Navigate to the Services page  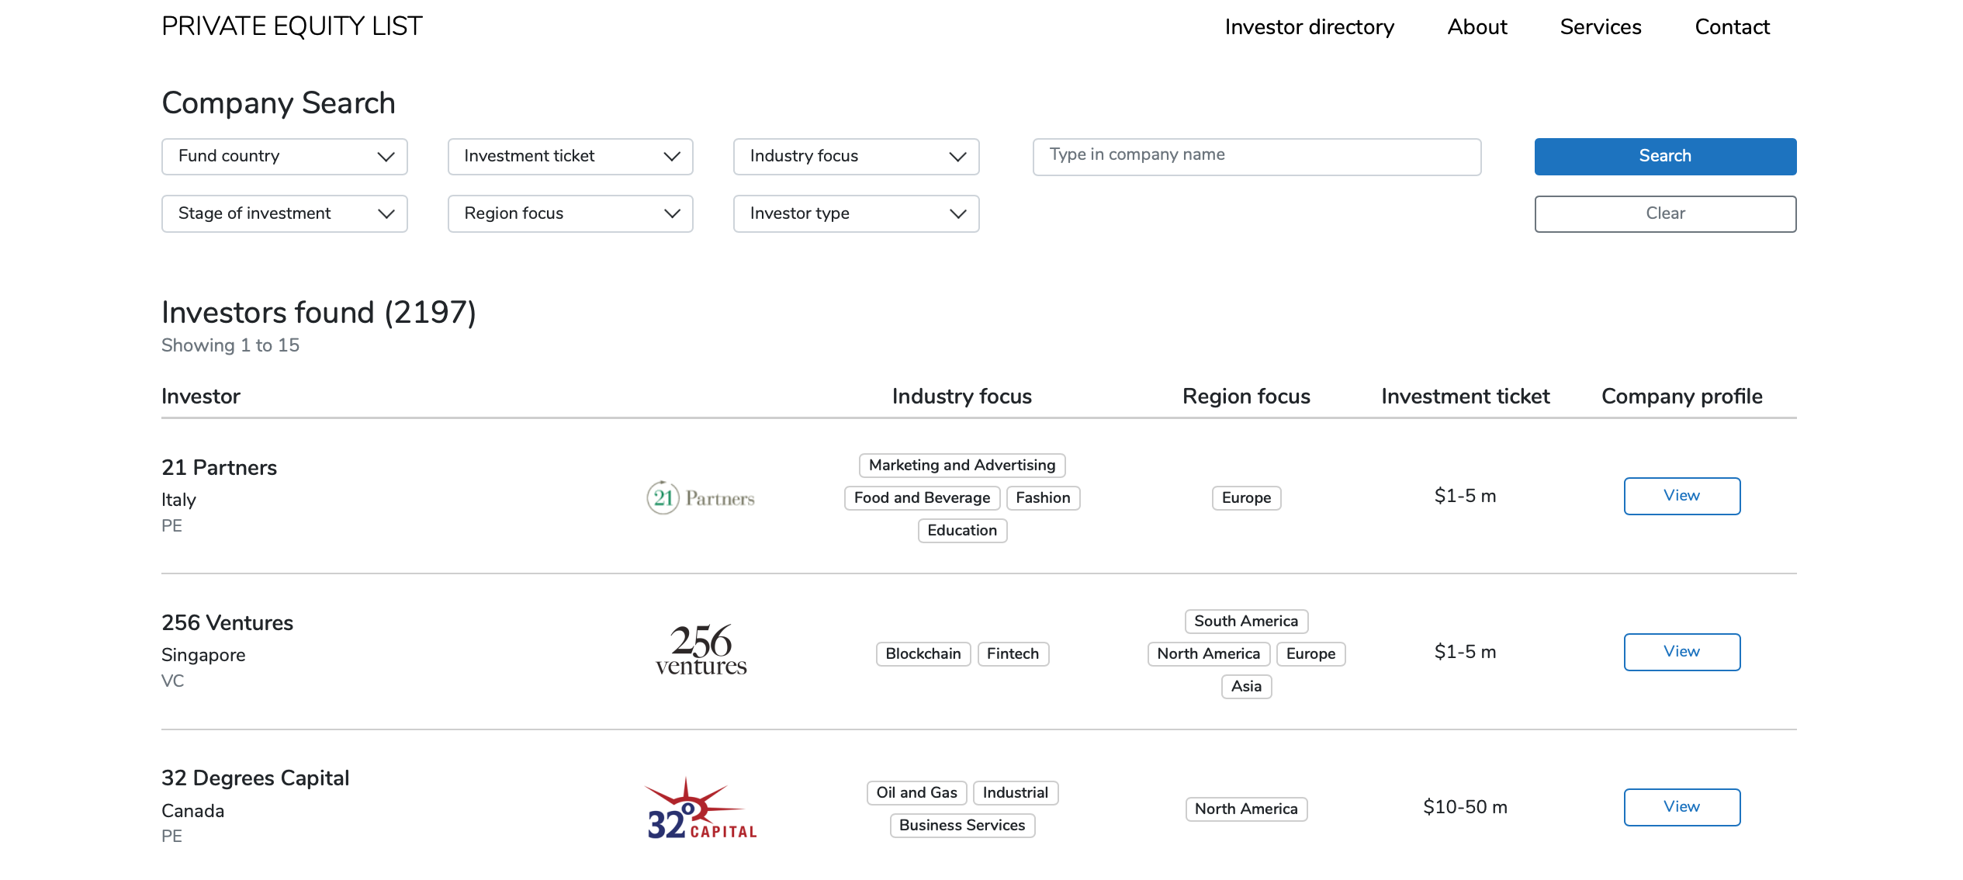click(1600, 27)
